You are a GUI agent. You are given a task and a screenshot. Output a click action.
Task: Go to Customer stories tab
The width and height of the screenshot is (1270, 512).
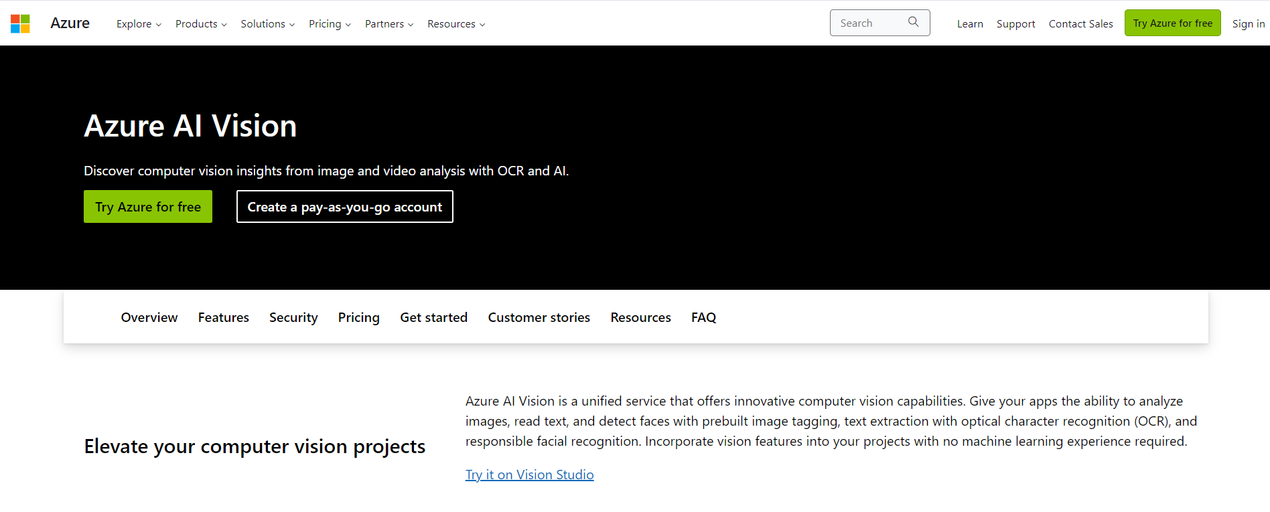point(539,317)
